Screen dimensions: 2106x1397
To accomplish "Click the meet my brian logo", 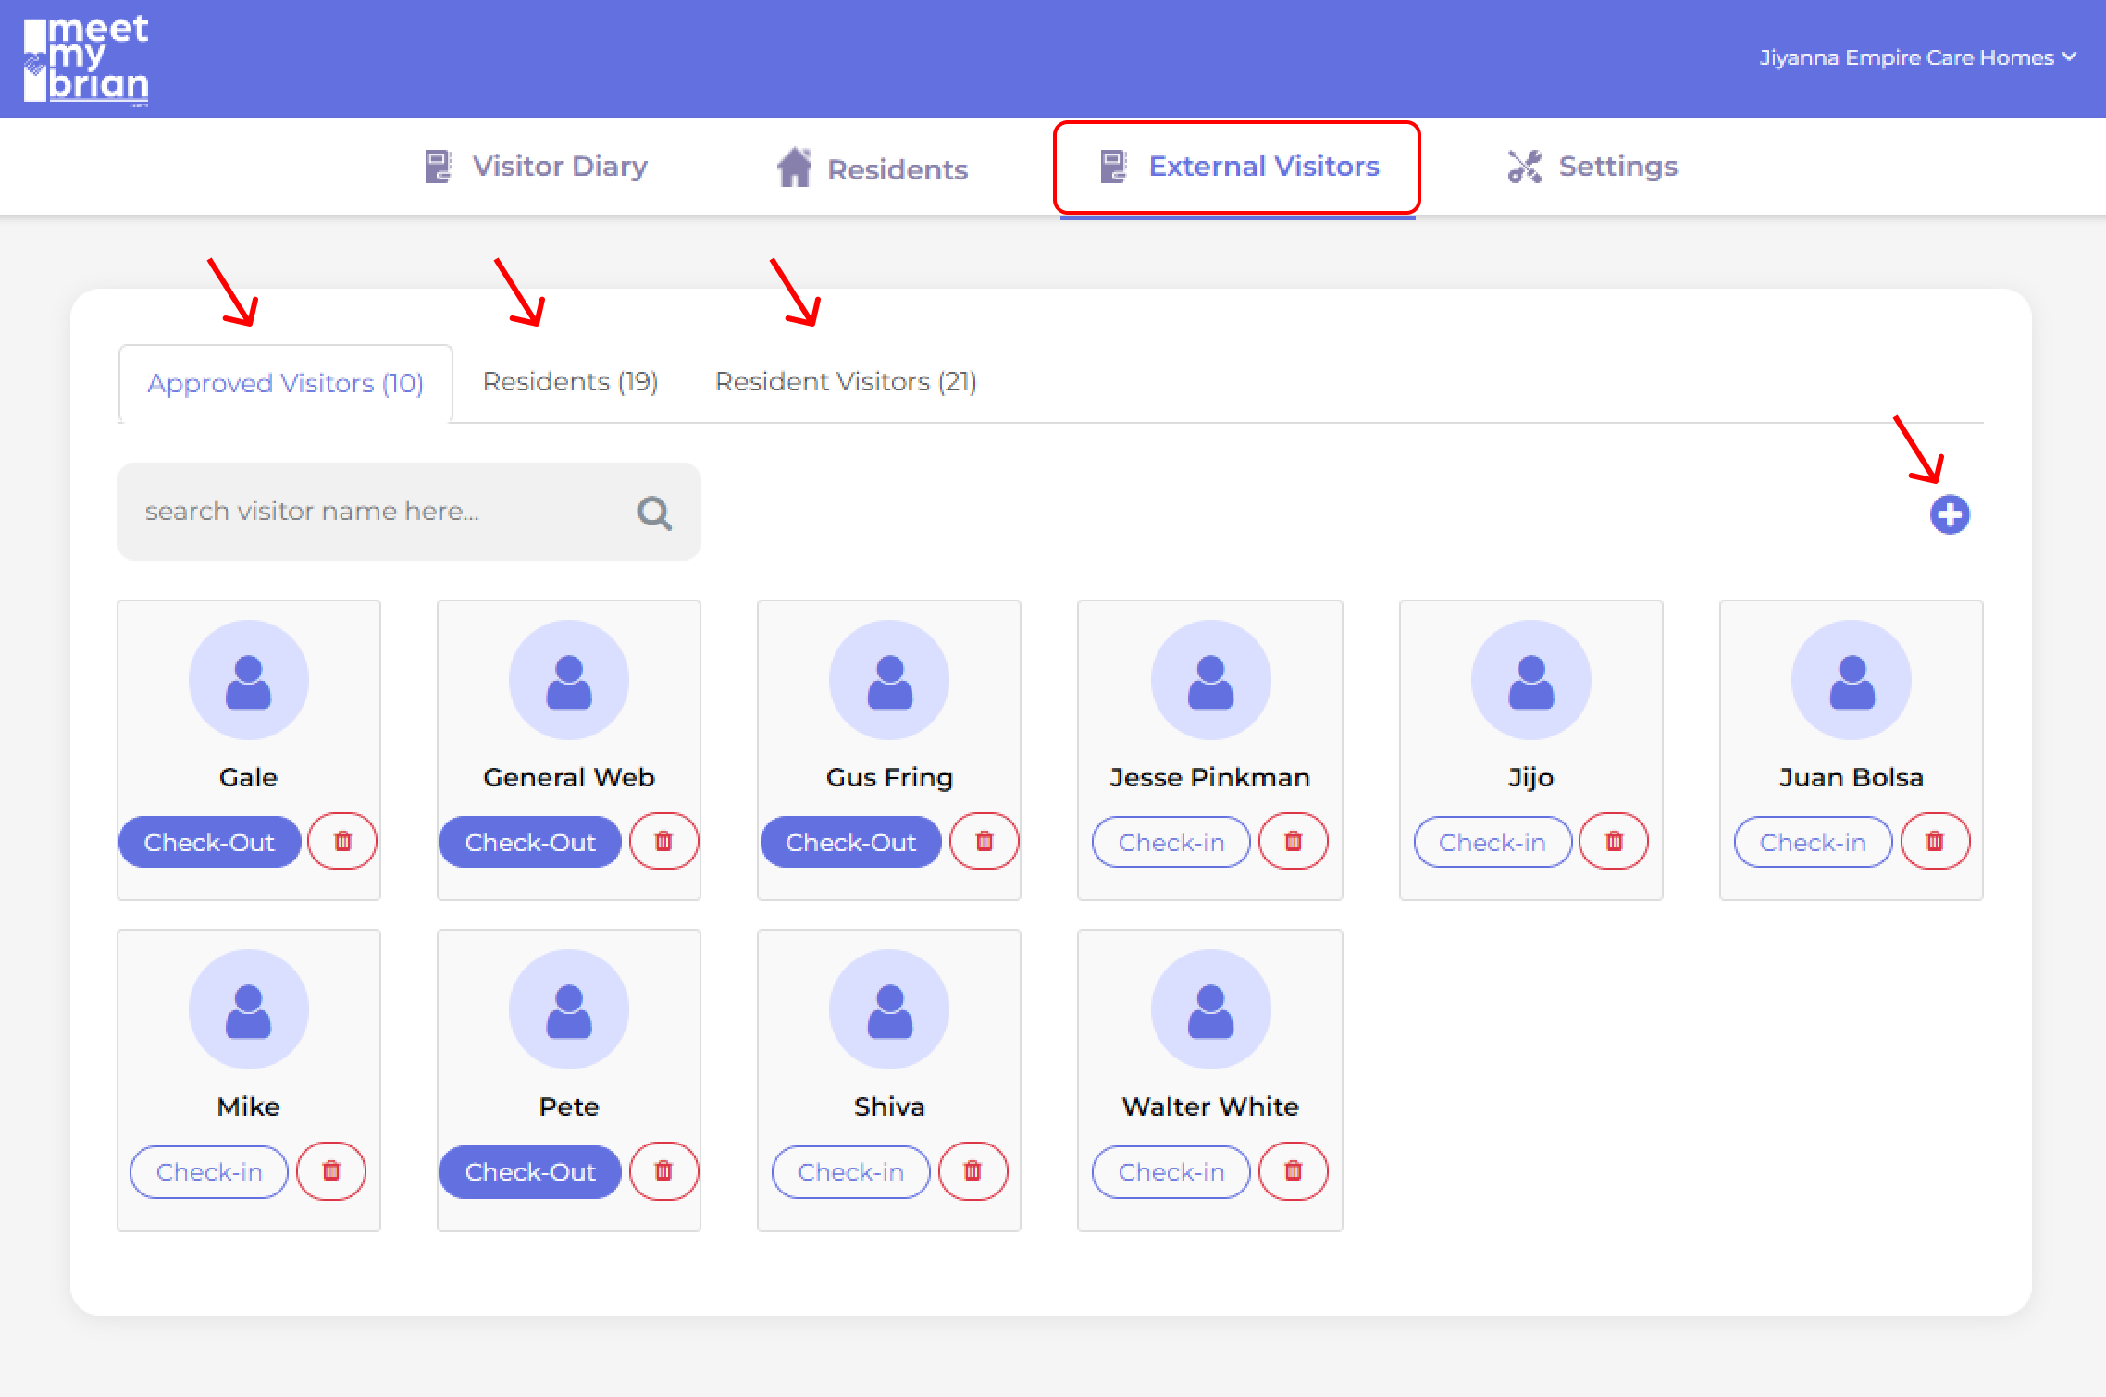I will [86, 60].
